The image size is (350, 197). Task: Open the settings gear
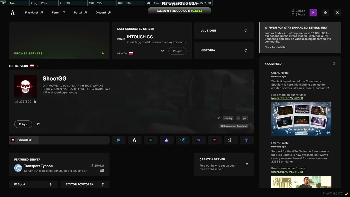click(x=325, y=13)
